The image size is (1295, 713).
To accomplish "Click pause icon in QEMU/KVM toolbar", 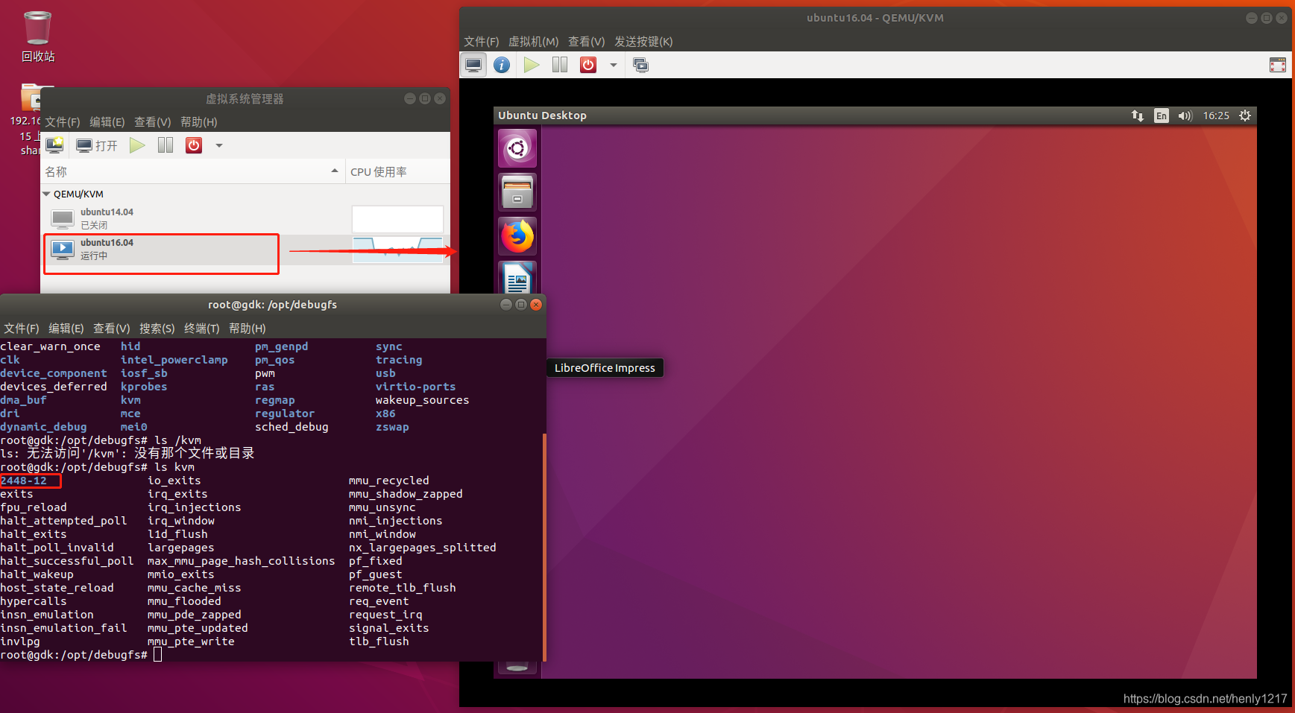I will [560, 65].
